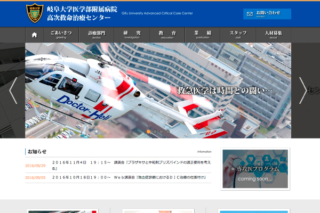Open the スタッフ staff page
The width and height of the screenshot is (320, 213).
point(238,35)
